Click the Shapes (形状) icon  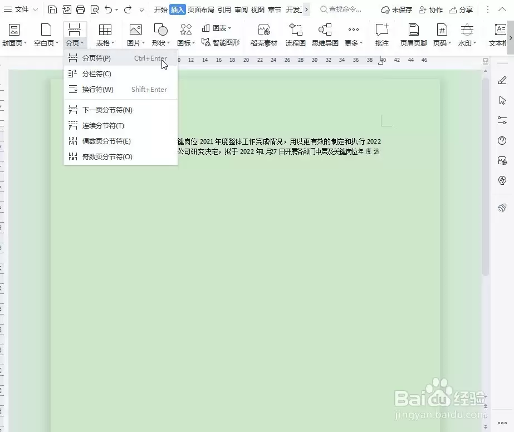coord(160,30)
